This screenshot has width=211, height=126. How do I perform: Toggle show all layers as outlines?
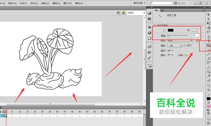click(4, 112)
